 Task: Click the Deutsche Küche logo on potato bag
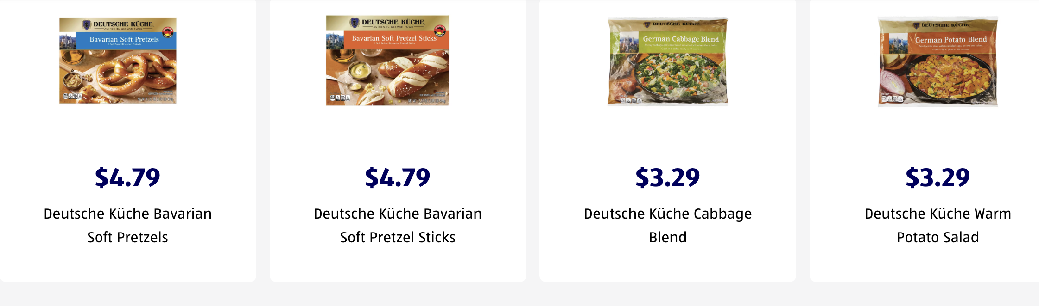click(x=941, y=25)
